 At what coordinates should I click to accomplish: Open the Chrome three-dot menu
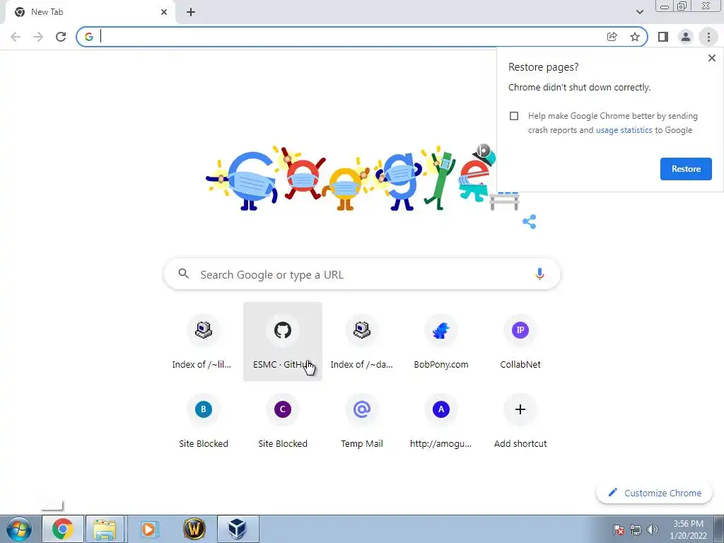click(708, 37)
